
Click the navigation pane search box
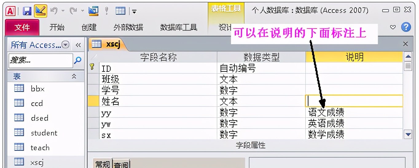(40, 60)
